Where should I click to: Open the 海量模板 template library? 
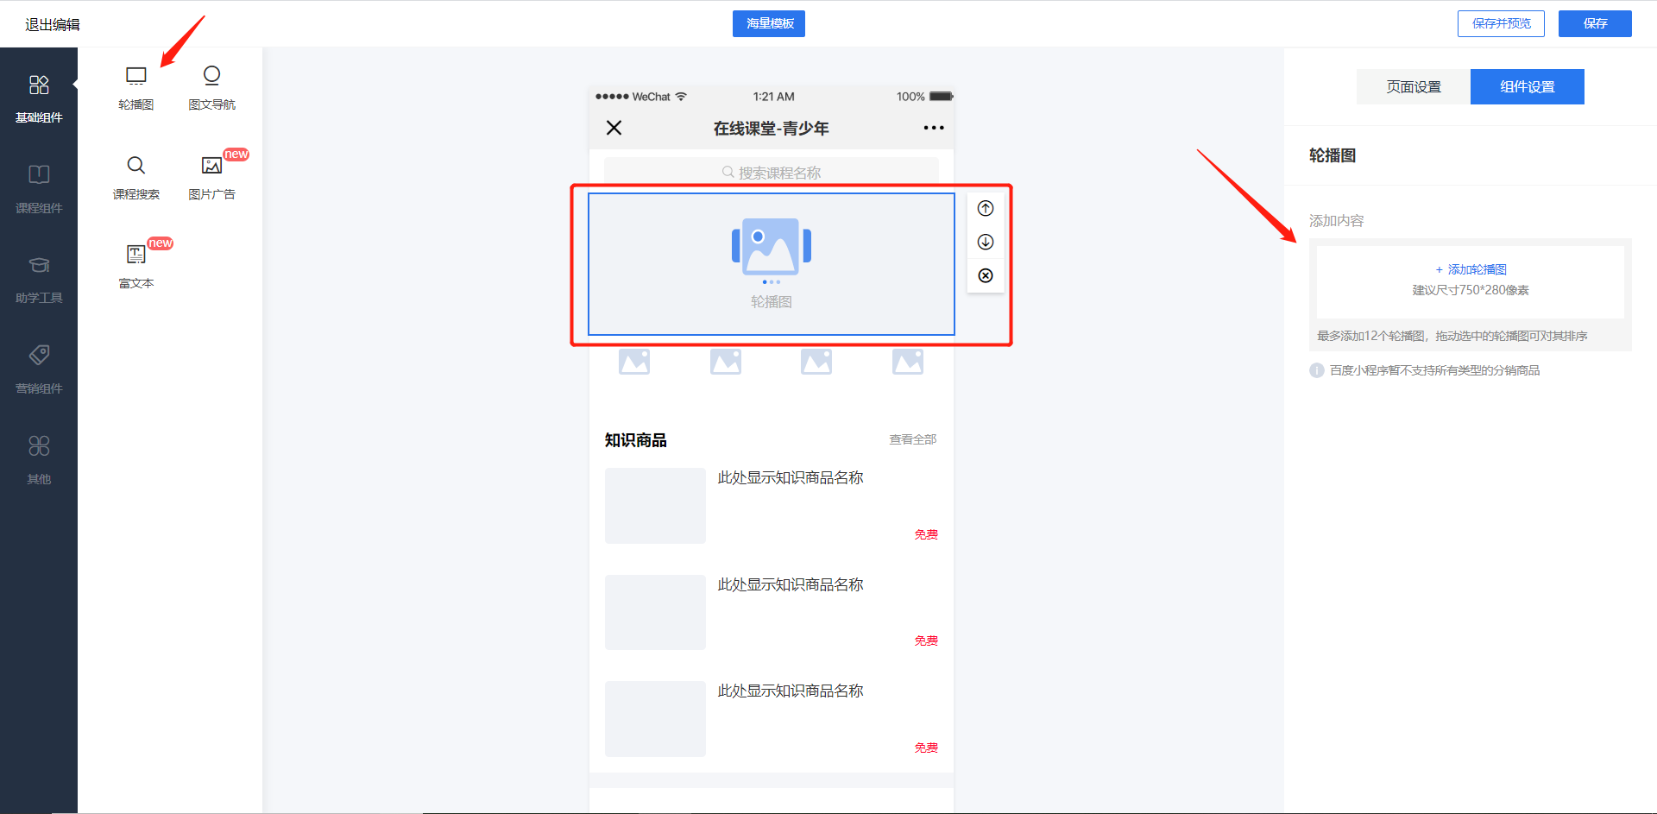769,23
